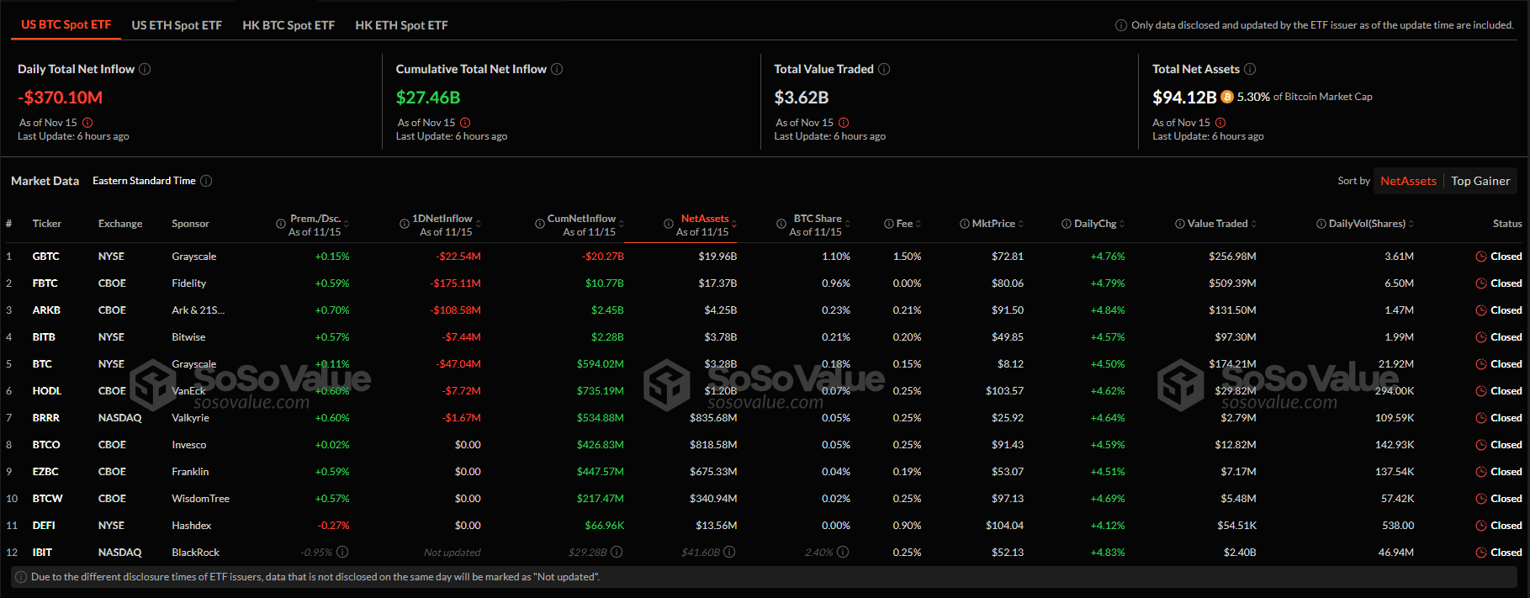Image resolution: width=1530 pixels, height=598 pixels.
Task: Sort by the CumNetInflow column arrows
Action: click(622, 224)
